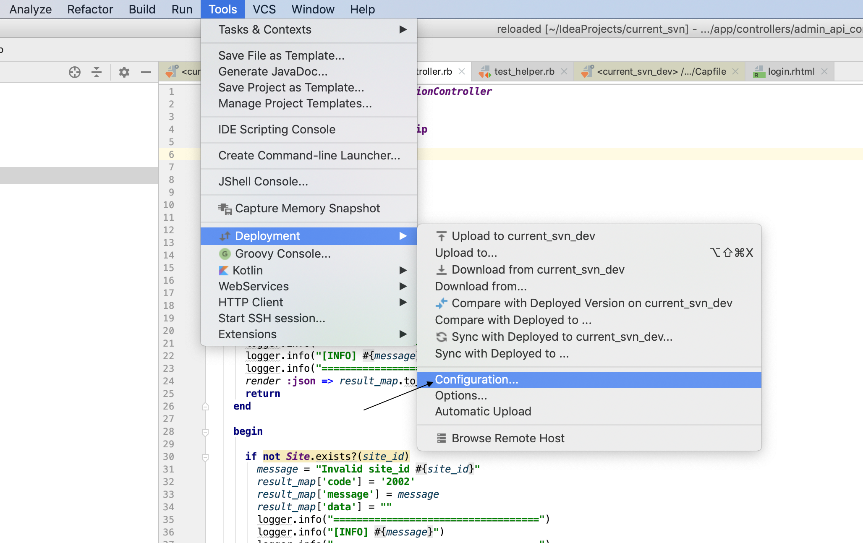Click the Groovy Console green icon

(225, 254)
